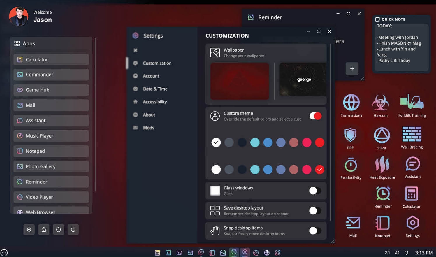The width and height of the screenshot is (436, 257).
Task: Open the Silica desktop icon
Action: pyautogui.click(x=382, y=135)
